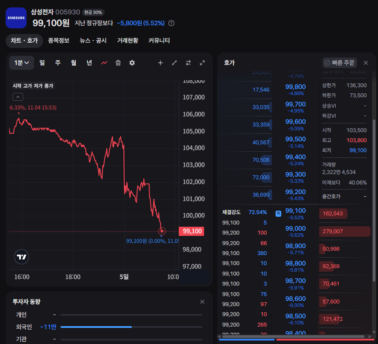Image resolution: width=378 pixels, height=344 pixels.
Task: Click the order book vertical scrollbar
Action: click(x=373, y=196)
